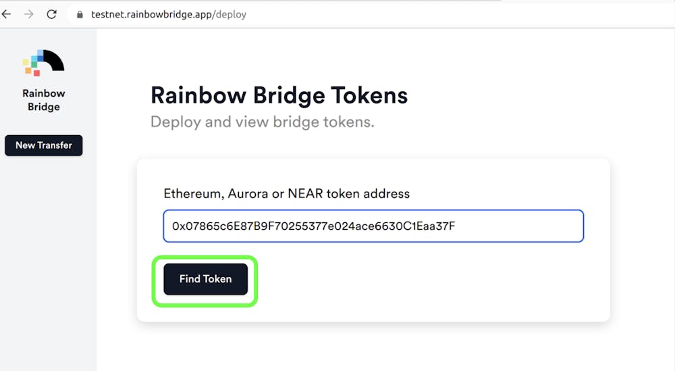Viewport: 675px width, 371px height.
Task: Click the Ethereum, Aurora or NEAR address label
Action: (286, 193)
